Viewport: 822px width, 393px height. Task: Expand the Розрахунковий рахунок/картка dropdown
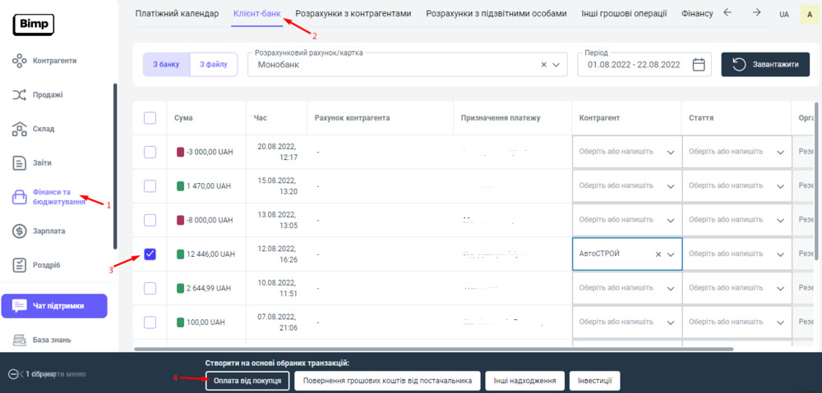click(558, 65)
